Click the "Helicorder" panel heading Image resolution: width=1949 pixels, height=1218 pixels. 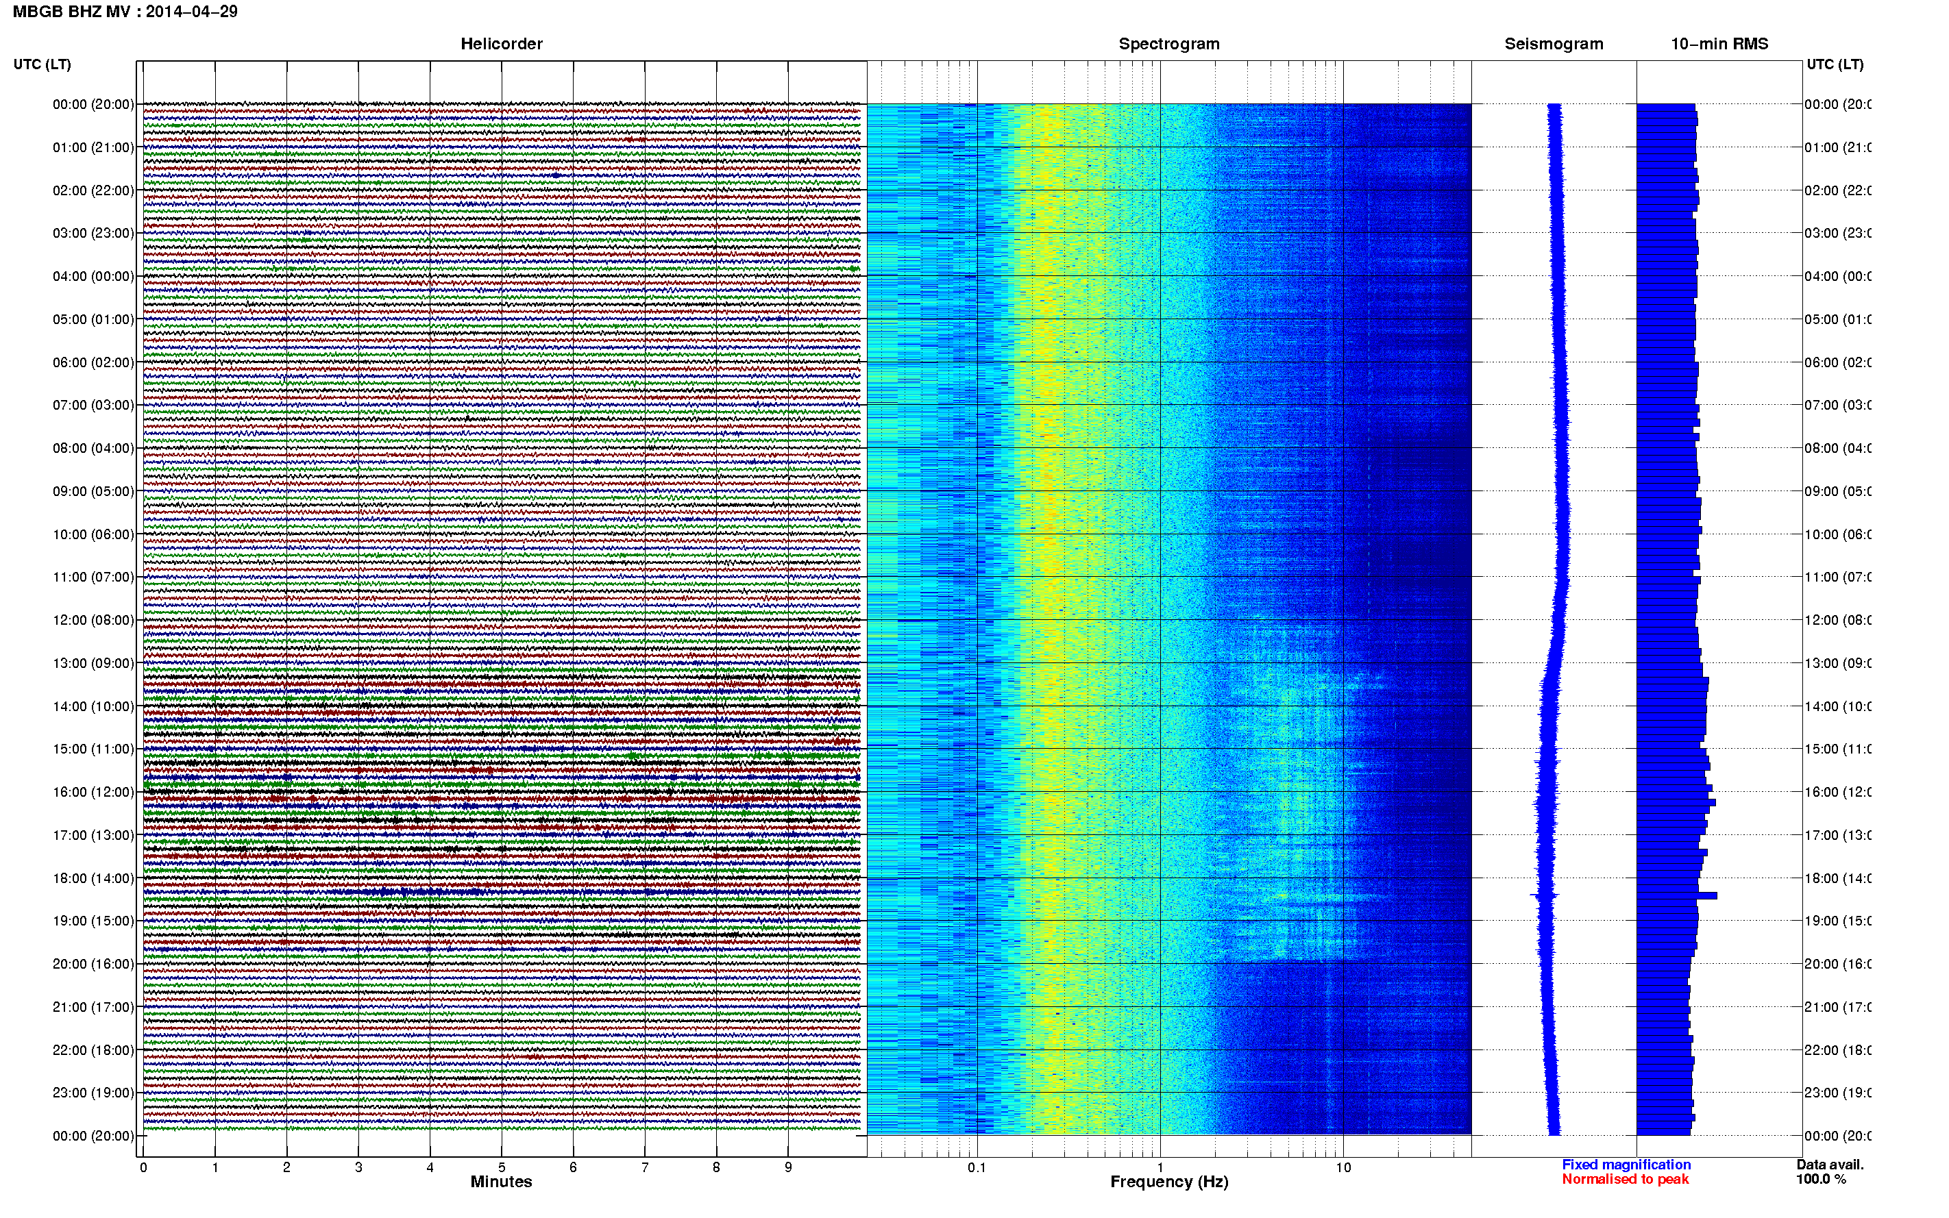[501, 45]
